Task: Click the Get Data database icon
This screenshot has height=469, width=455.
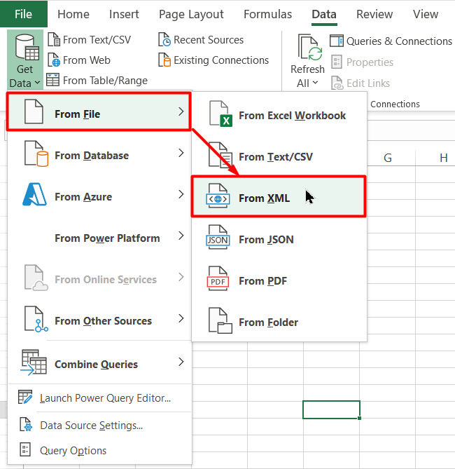Action: [27, 47]
